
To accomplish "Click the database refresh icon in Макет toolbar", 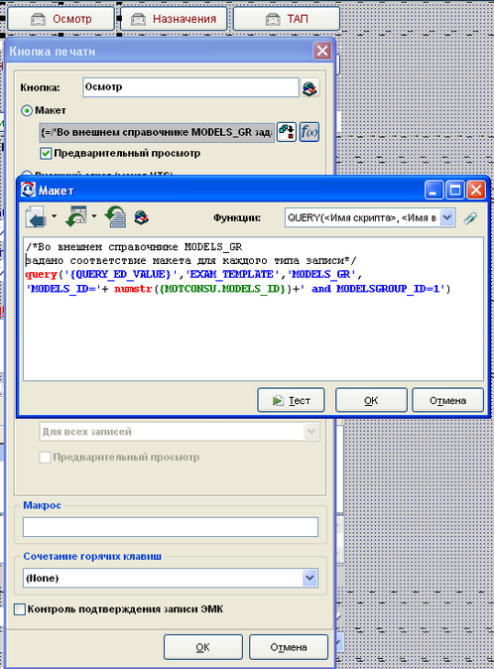I will pyautogui.click(x=115, y=216).
